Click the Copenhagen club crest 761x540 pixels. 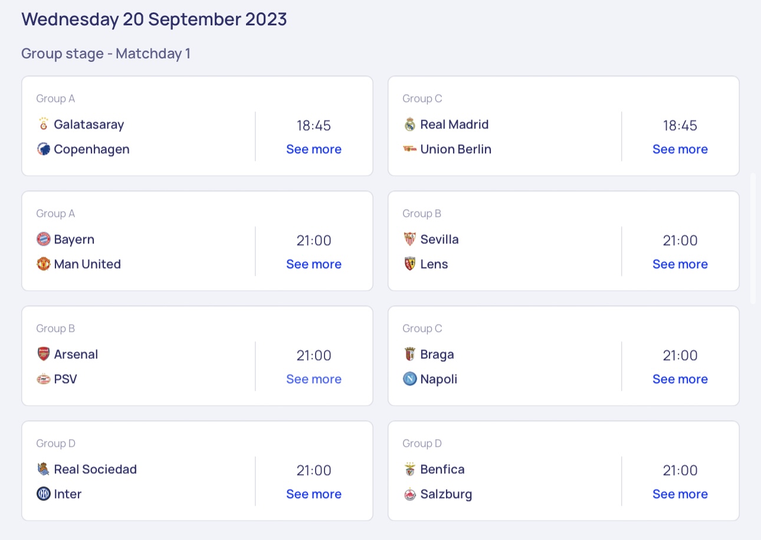tap(44, 149)
